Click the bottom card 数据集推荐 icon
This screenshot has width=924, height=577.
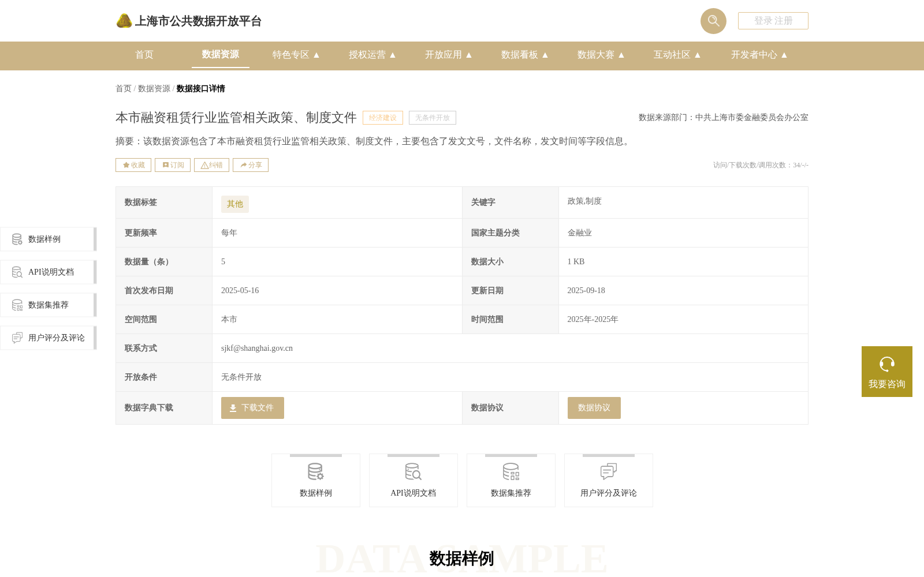coord(511,471)
